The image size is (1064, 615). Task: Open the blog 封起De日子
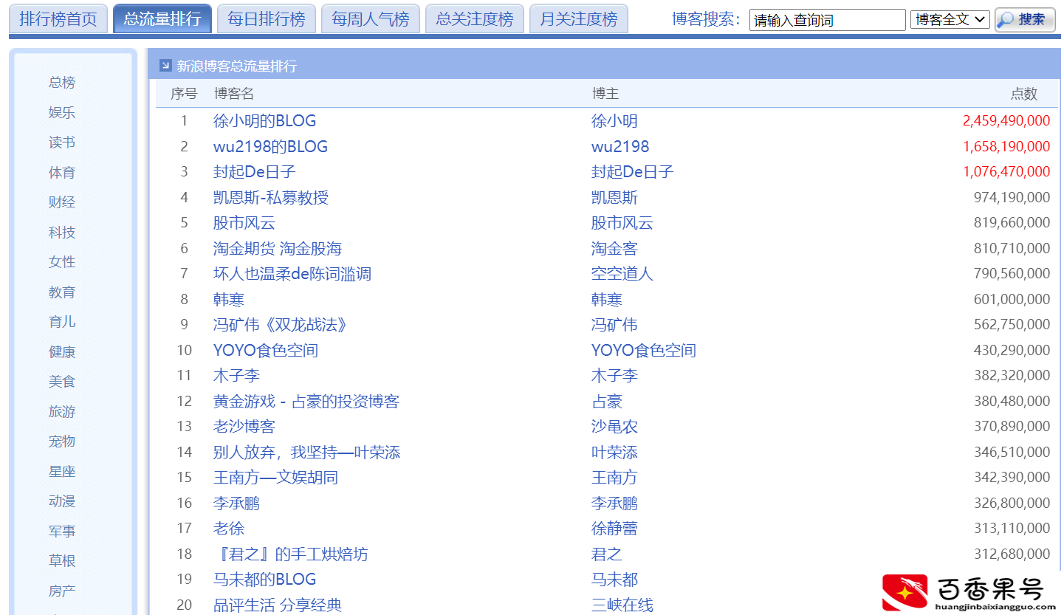(255, 172)
